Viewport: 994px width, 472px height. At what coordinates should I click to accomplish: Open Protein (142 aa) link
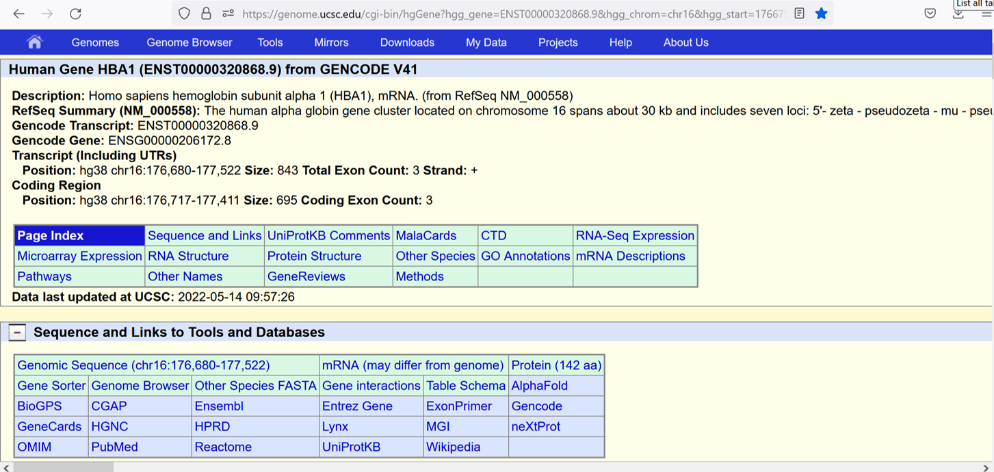click(556, 365)
